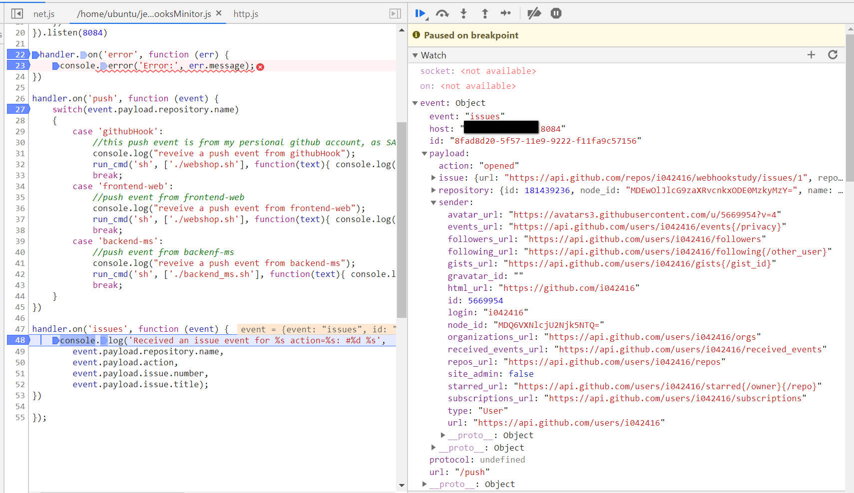
Task: Click the editor scrollbar up arrow
Action: tap(402, 30)
